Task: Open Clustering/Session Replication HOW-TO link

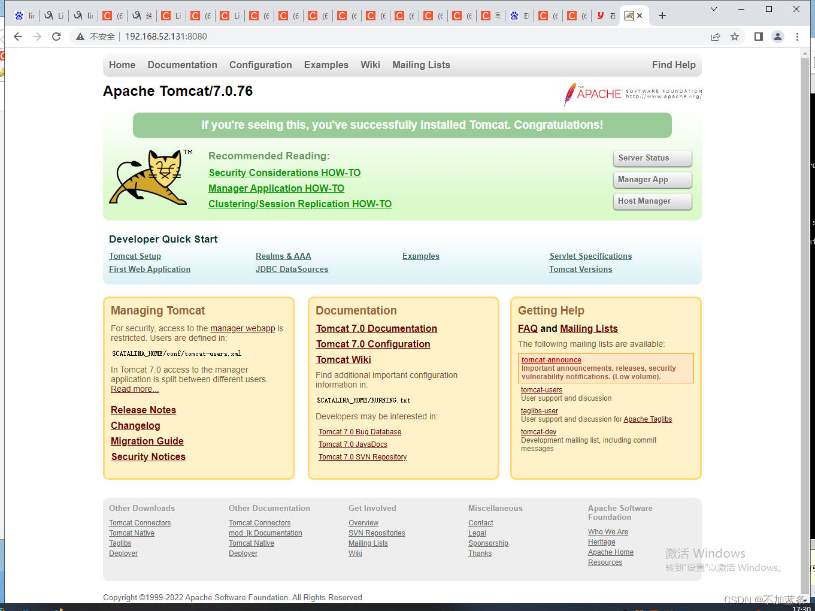Action: 300,204
